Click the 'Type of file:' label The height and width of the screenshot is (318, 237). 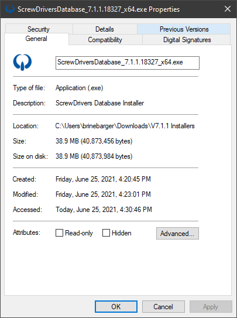pyautogui.click(x=29, y=88)
